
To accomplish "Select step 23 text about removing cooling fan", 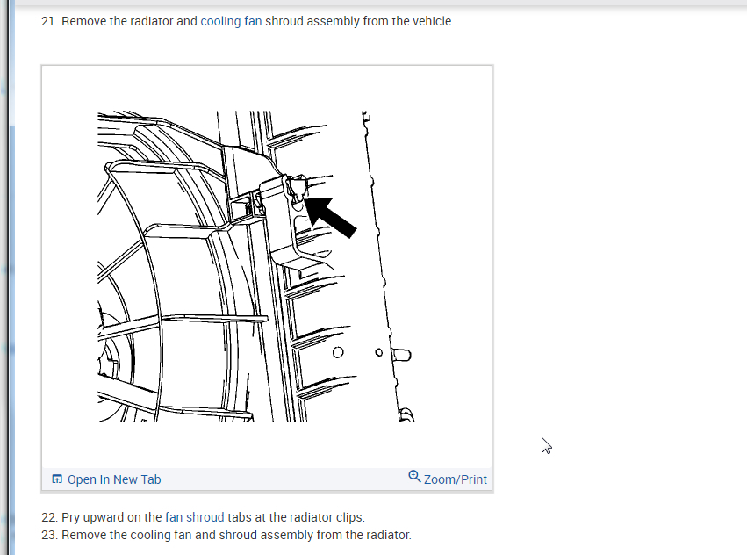I will pyautogui.click(x=226, y=535).
